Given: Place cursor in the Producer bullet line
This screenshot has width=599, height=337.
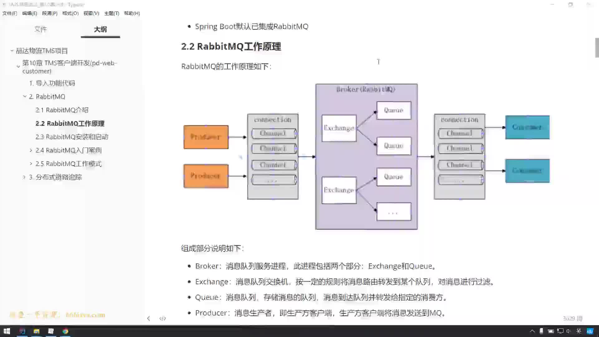Looking at the screenshot, I should (x=321, y=313).
